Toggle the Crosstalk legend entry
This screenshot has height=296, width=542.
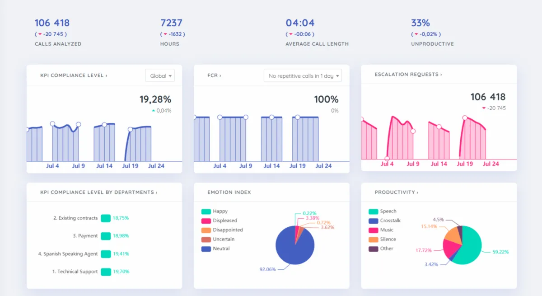coord(385,221)
